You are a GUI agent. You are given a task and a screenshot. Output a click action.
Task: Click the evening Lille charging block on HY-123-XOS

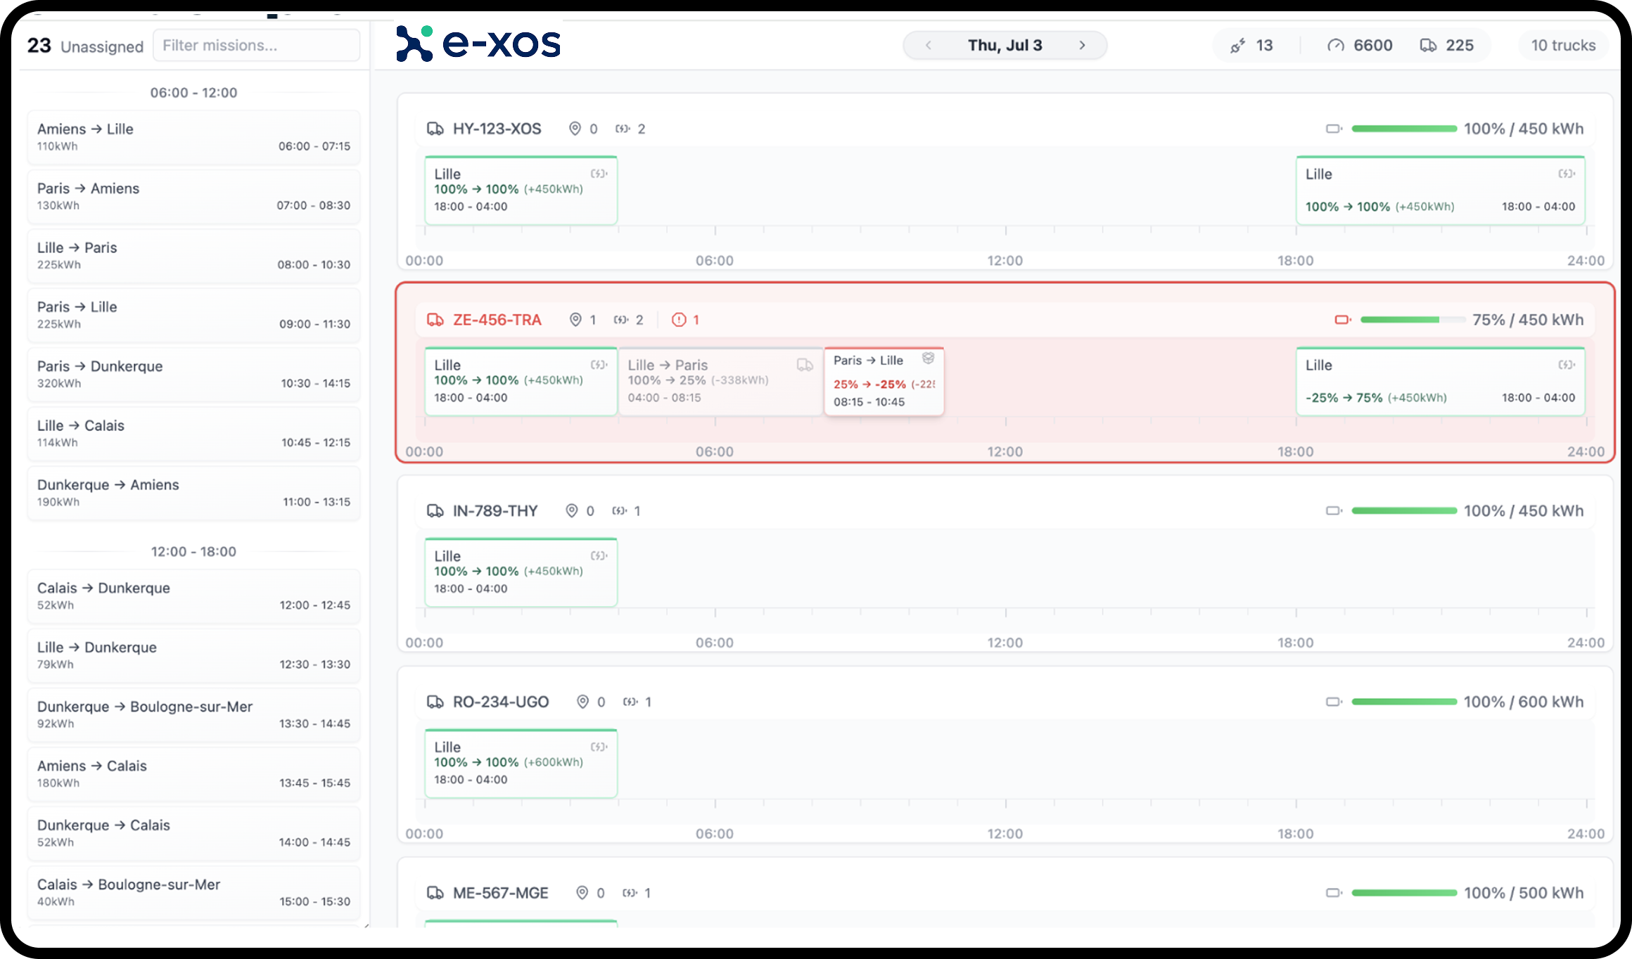click(1439, 191)
